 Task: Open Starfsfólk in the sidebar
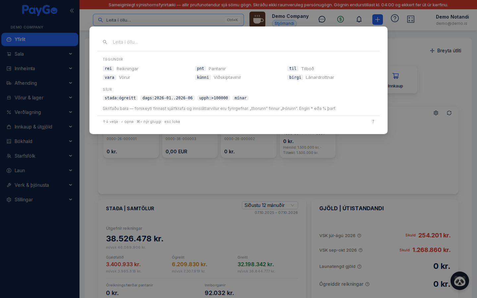[x=40, y=156]
